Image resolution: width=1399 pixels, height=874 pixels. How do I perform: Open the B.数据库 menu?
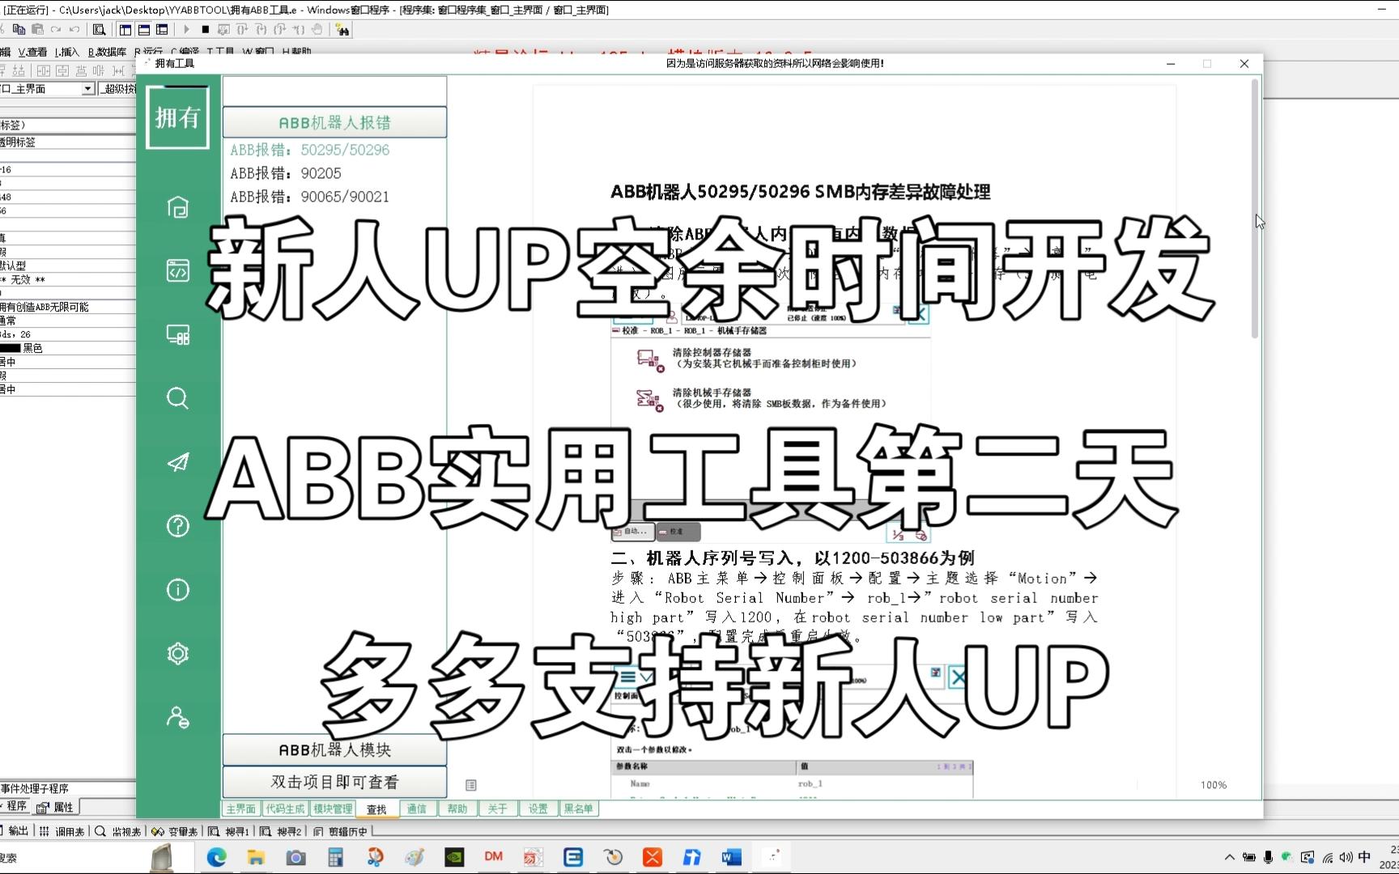108,52
